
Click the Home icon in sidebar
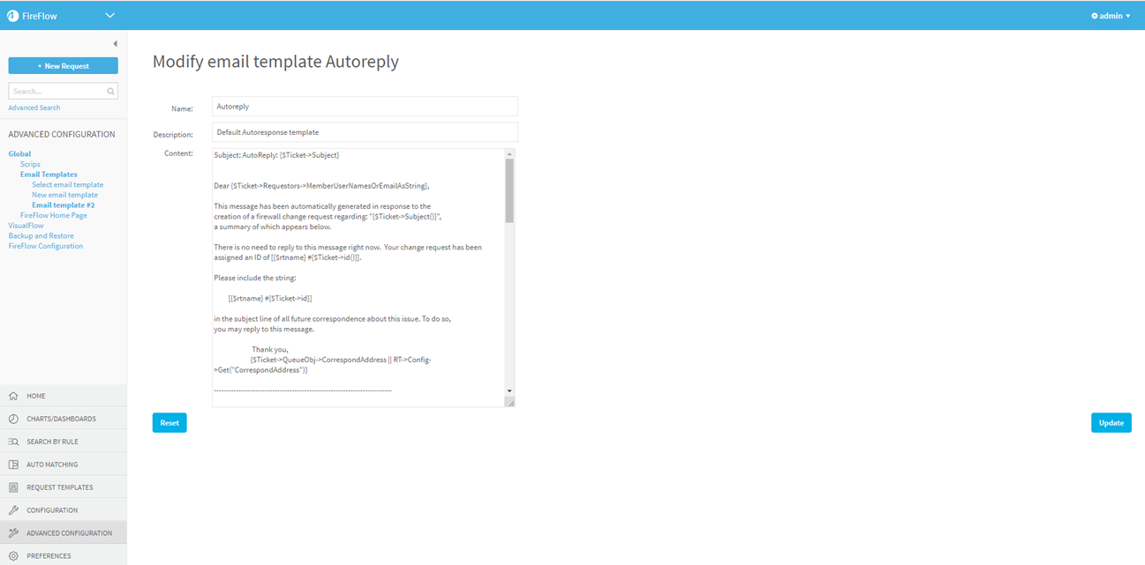coord(13,397)
